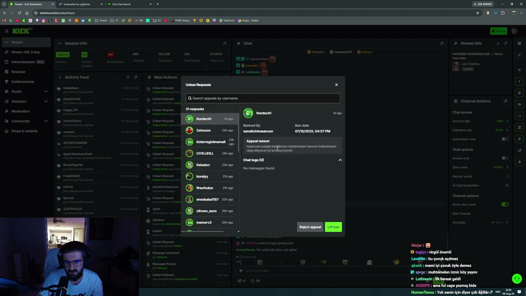Toggle Show view count
The image size is (526, 296).
click(505, 204)
